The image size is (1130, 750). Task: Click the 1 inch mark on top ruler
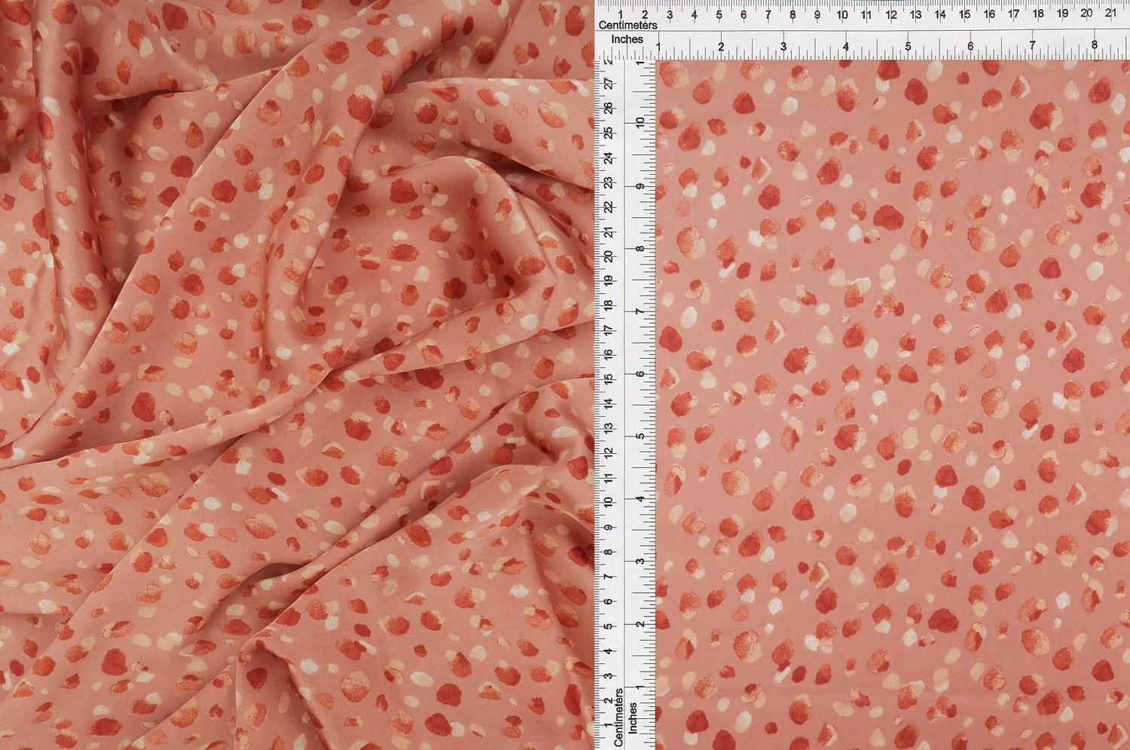659,47
